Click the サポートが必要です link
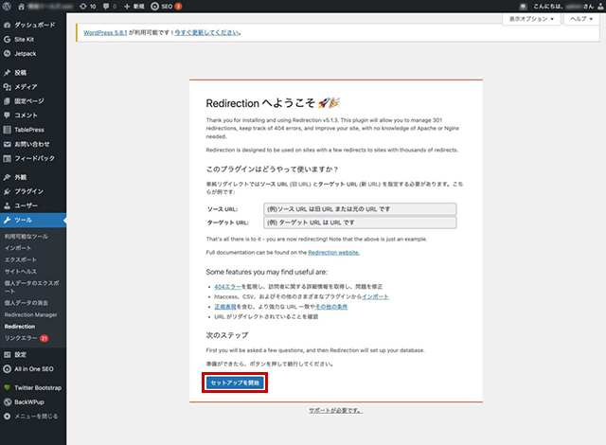The width and height of the screenshot is (606, 445). pos(335,411)
